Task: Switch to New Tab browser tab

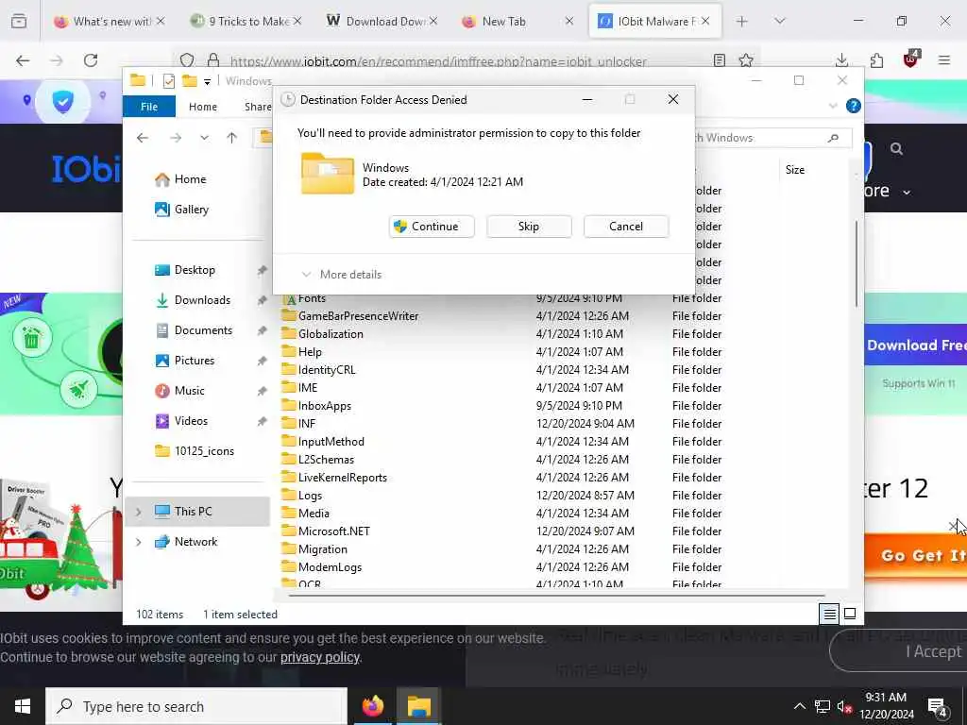Action: click(x=517, y=21)
